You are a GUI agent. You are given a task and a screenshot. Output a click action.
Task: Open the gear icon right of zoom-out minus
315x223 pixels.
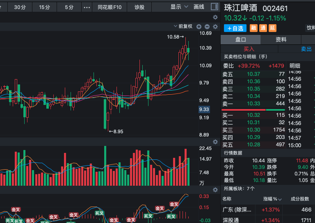(215, 27)
